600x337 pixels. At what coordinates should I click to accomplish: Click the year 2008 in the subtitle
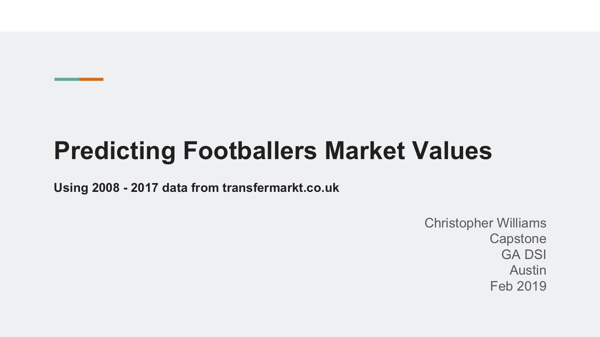click(106, 187)
